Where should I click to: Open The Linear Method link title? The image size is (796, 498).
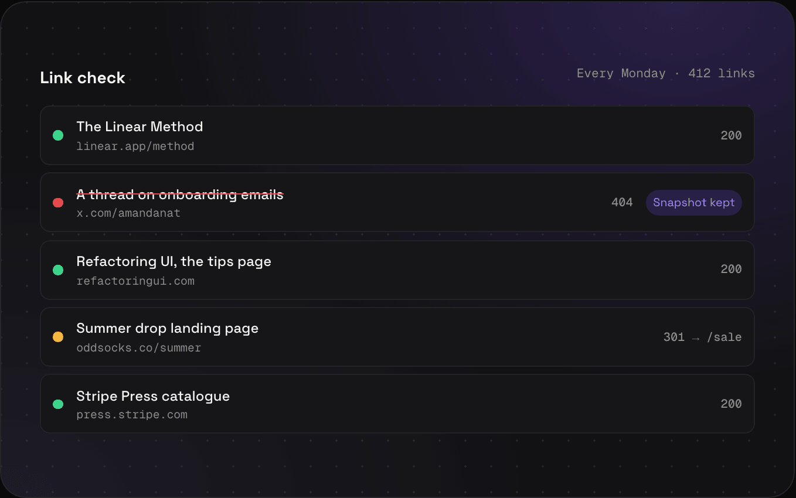point(140,127)
